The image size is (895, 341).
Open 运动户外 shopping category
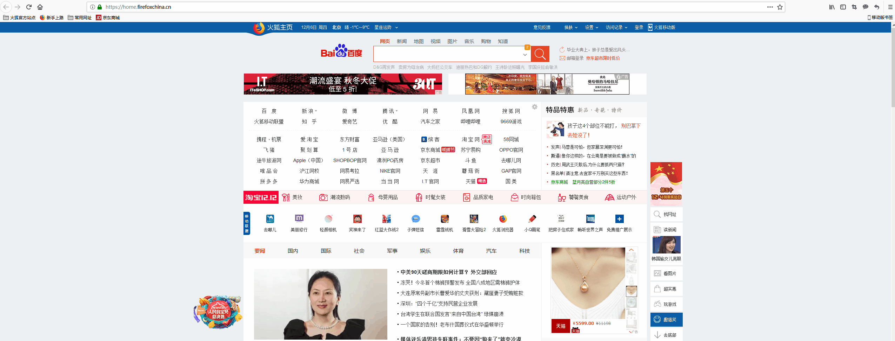point(621,197)
